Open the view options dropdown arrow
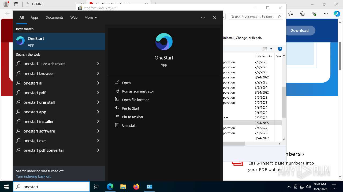The width and height of the screenshot is (343, 192). 271,49
